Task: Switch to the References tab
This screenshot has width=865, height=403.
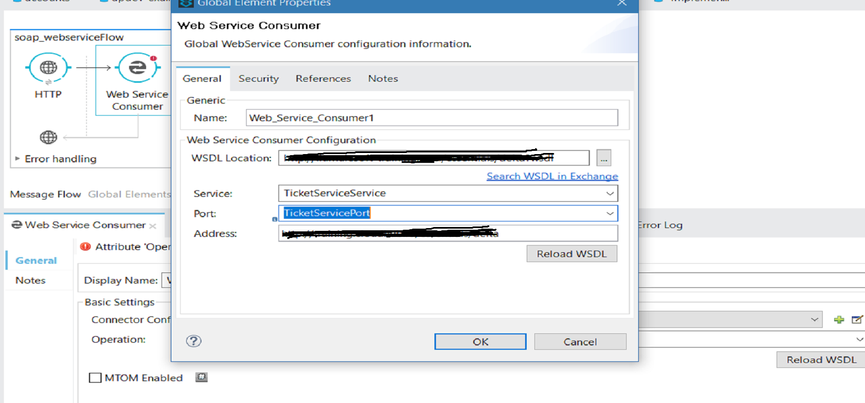Action: point(323,79)
